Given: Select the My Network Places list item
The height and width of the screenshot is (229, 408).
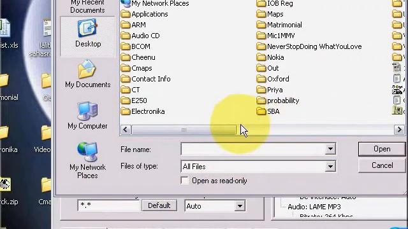Looking at the screenshot, I should tap(155, 3).
